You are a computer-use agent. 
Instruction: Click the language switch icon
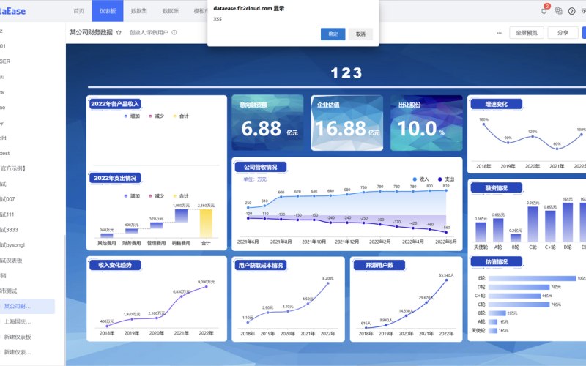tap(559, 11)
